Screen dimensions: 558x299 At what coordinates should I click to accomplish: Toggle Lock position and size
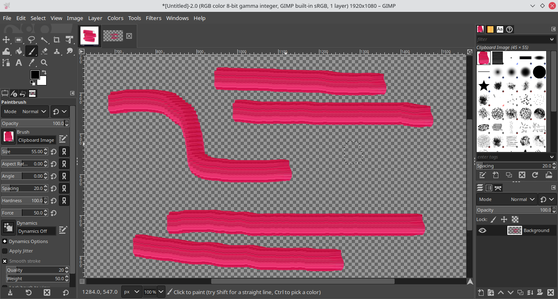[x=504, y=219]
